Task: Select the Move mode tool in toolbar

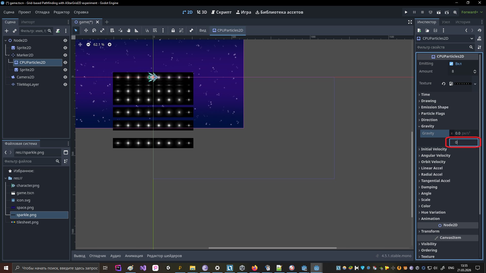Action: click(x=86, y=30)
